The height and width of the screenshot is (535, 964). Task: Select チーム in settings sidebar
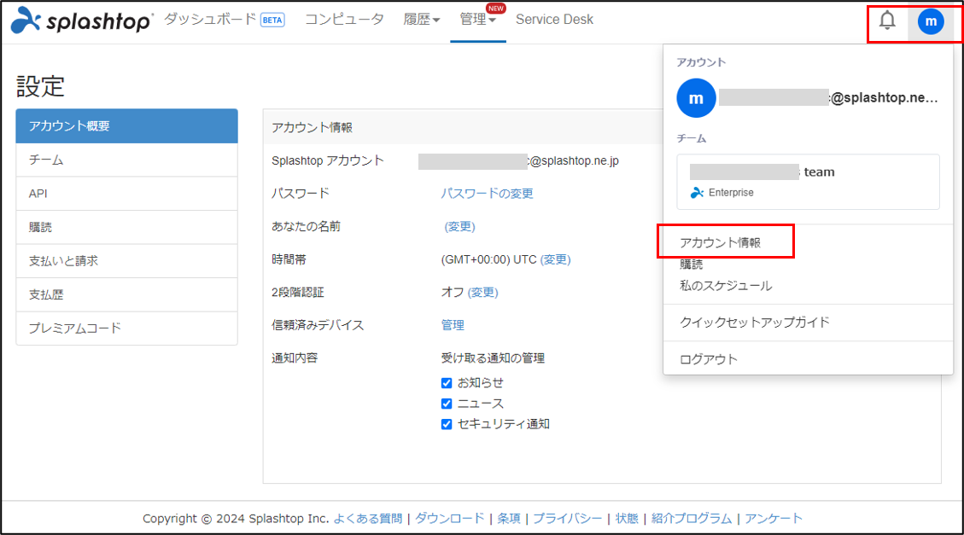click(x=126, y=160)
